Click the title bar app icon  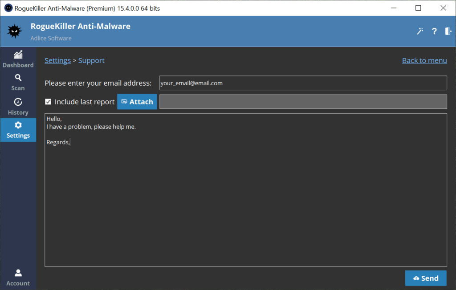(8, 8)
